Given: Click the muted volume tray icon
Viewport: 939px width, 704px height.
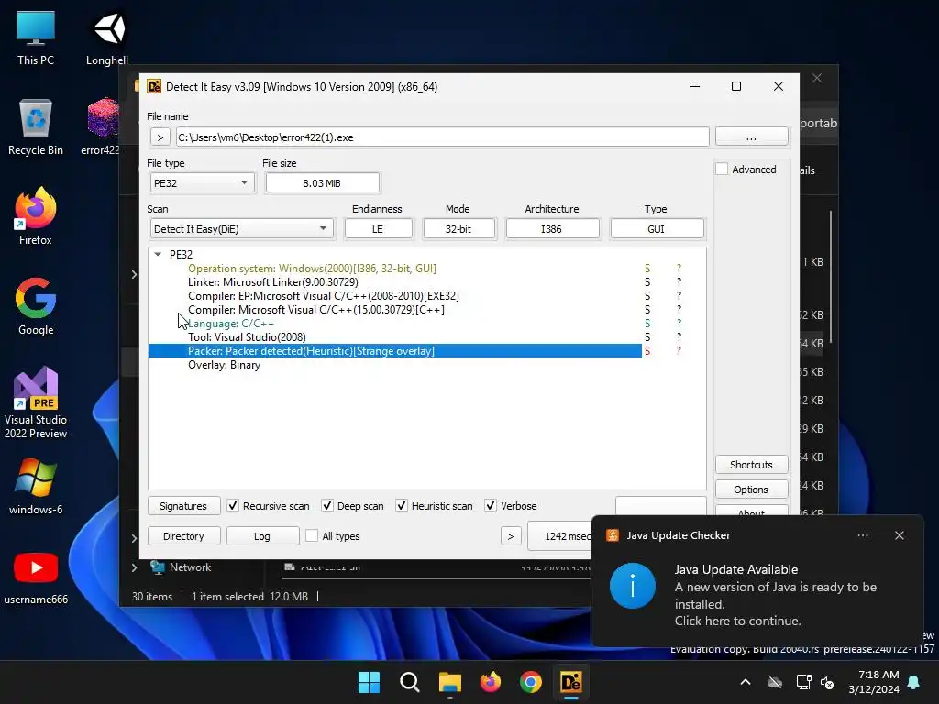Looking at the screenshot, I should [x=828, y=682].
